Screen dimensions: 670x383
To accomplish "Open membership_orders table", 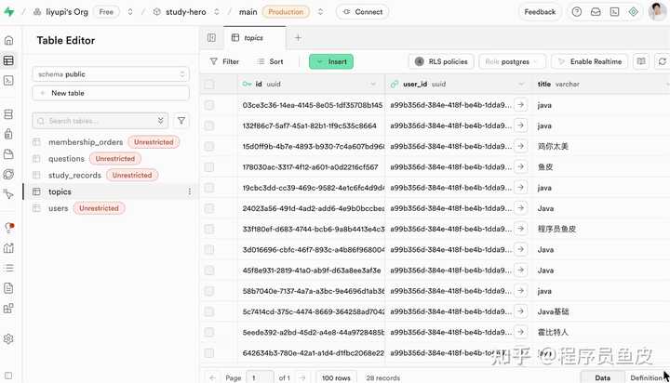I will click(x=86, y=141).
